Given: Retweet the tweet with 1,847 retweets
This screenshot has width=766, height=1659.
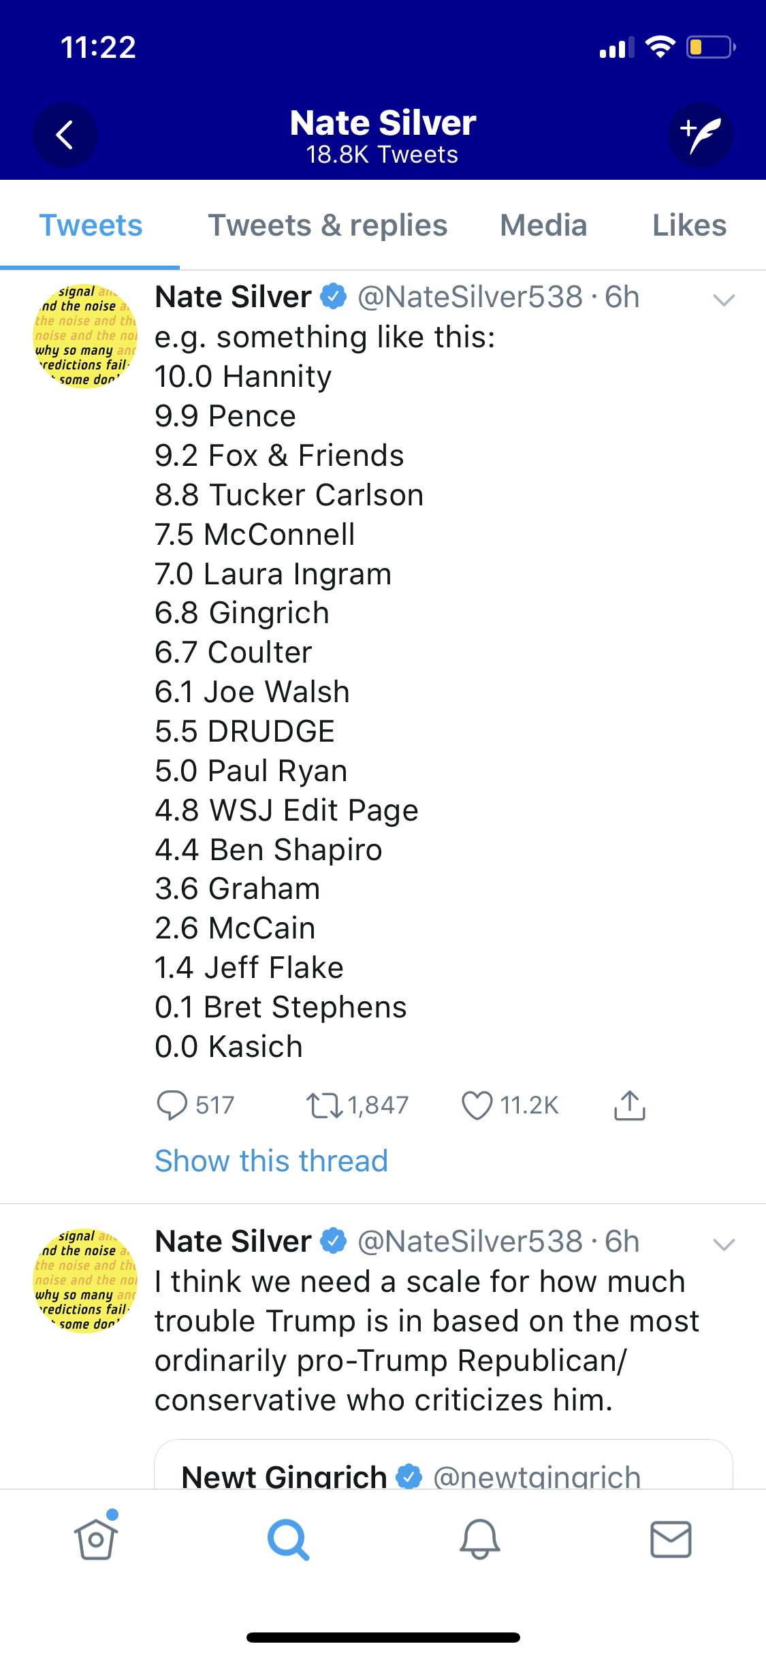Looking at the screenshot, I should [325, 1105].
